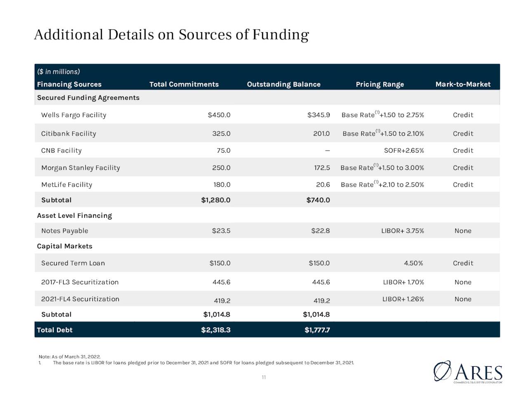
Task: Select the slide title Additional Details on Sources of Funding
Action: point(171,35)
